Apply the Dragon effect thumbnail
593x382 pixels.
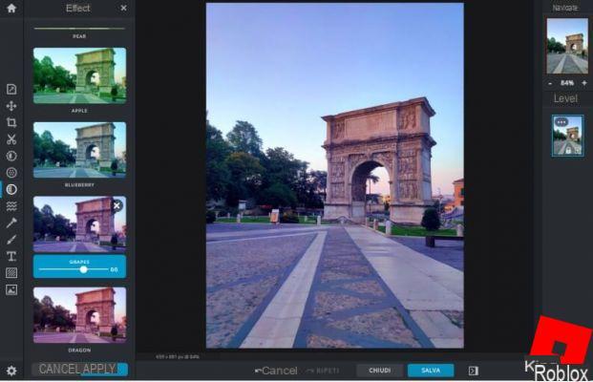pyautogui.click(x=79, y=315)
